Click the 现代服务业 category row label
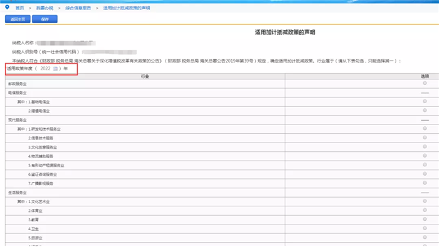 pyautogui.click(x=18, y=120)
